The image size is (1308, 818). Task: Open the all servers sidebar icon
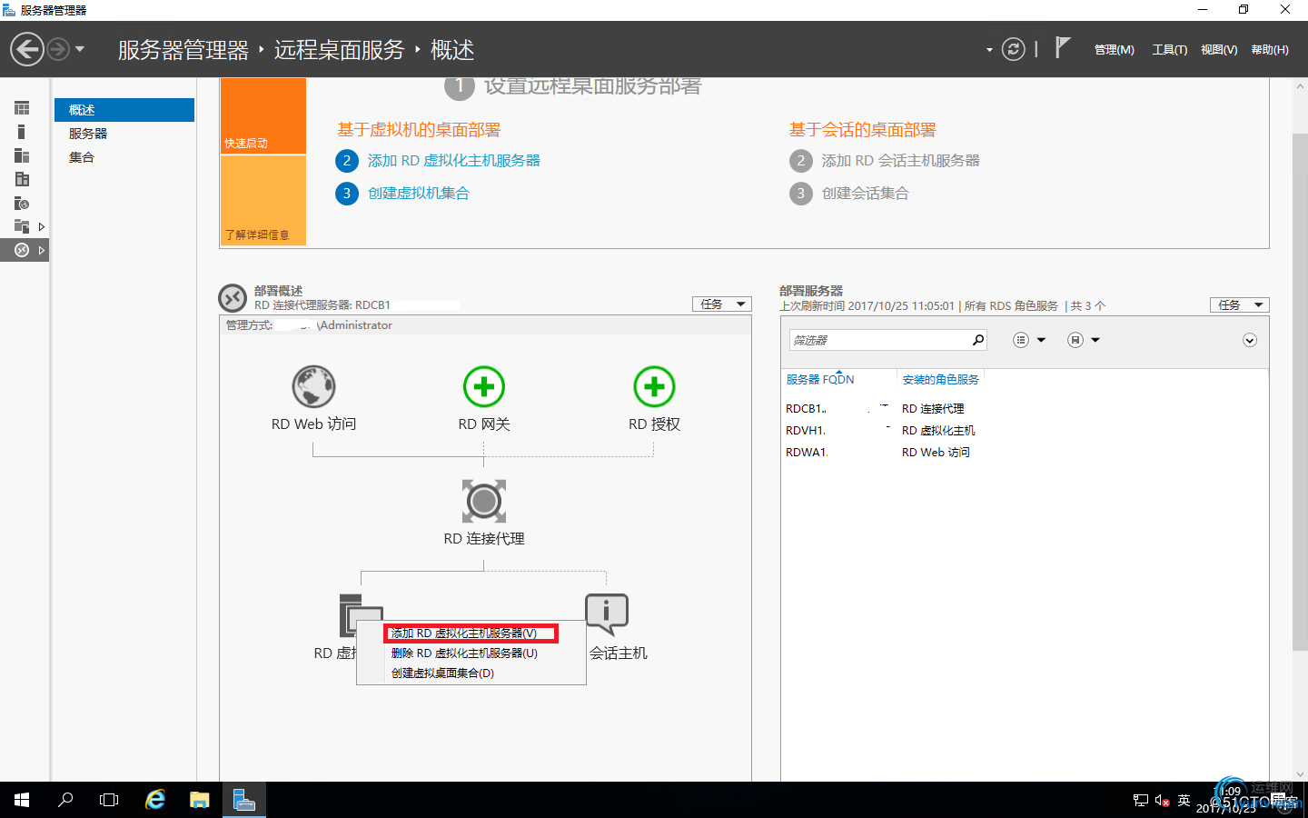coord(22,155)
